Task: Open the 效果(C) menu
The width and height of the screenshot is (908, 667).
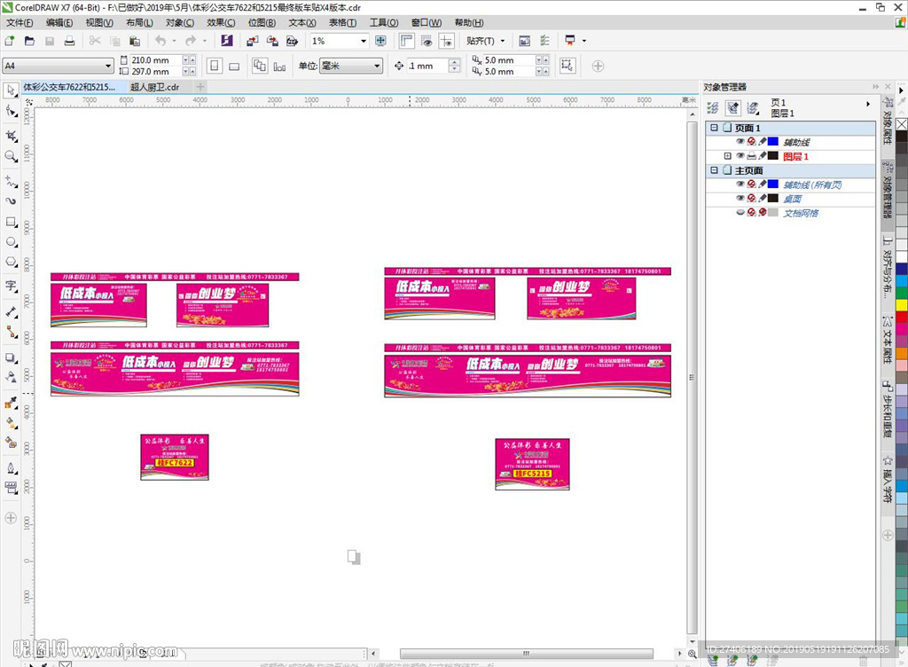Action: [x=221, y=22]
